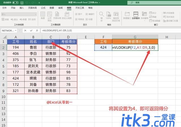Screen dimensions: 181x127
Task: Click Unhide (取消隐藏) window icon
Action: click(x=155, y=21)
